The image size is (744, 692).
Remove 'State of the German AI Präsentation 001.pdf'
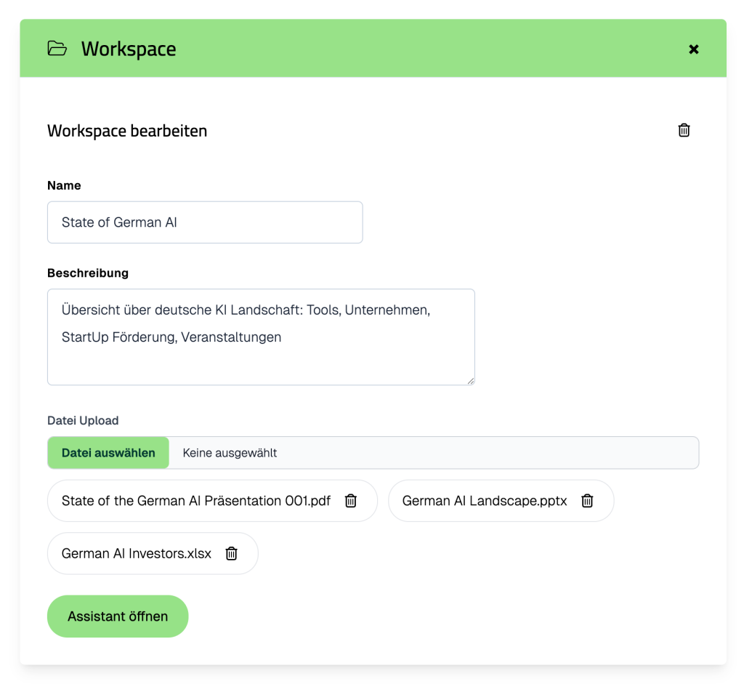click(x=352, y=500)
